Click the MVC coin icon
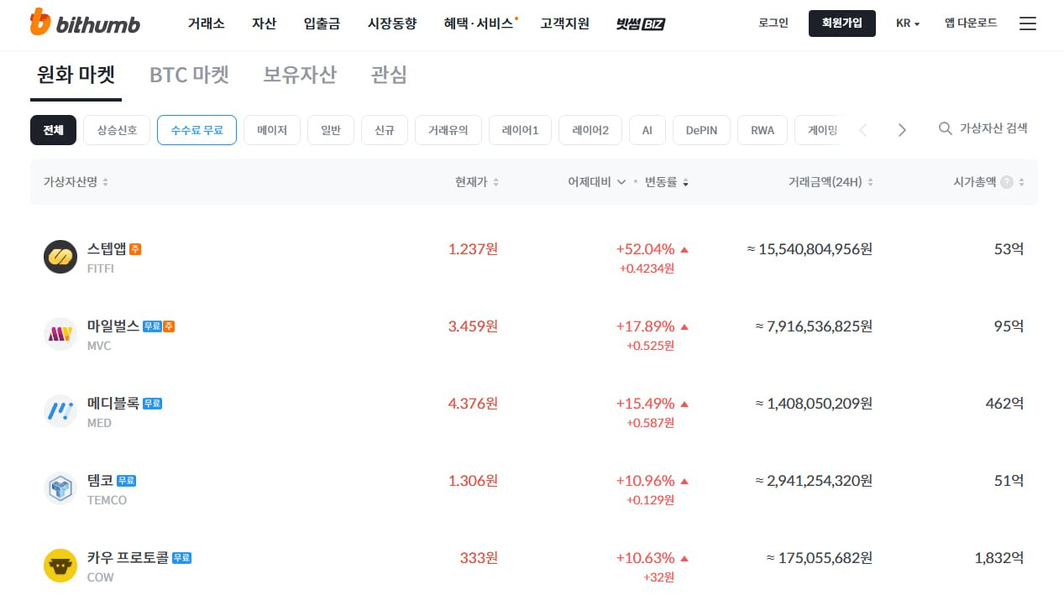The width and height of the screenshot is (1064, 600). coord(60,334)
